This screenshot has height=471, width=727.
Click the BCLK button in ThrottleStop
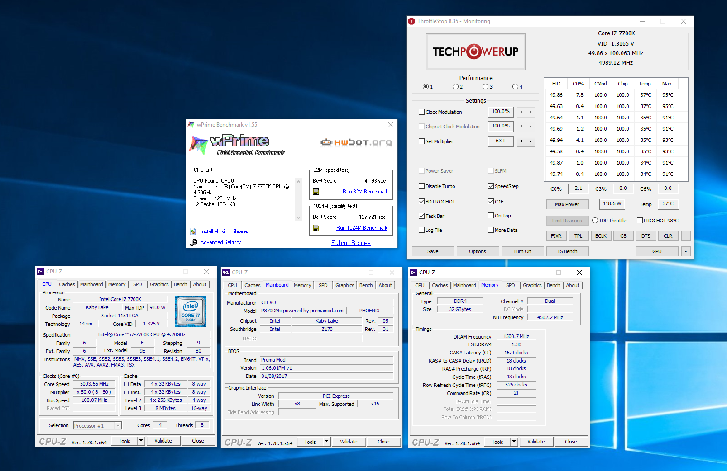[x=601, y=236]
